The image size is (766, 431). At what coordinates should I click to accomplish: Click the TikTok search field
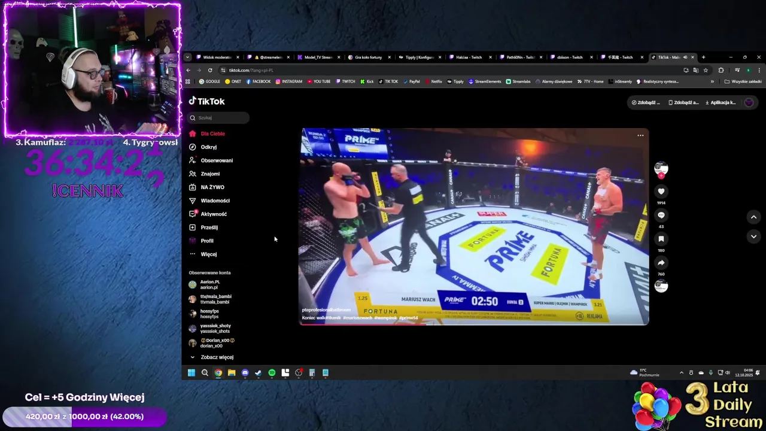coord(218,118)
